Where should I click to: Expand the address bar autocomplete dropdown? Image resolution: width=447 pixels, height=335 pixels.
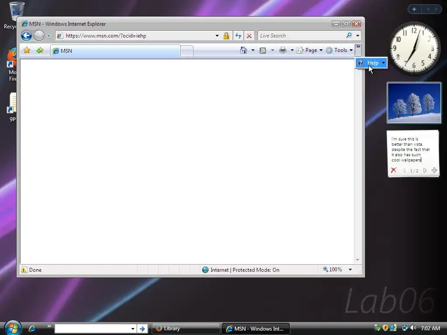click(217, 36)
